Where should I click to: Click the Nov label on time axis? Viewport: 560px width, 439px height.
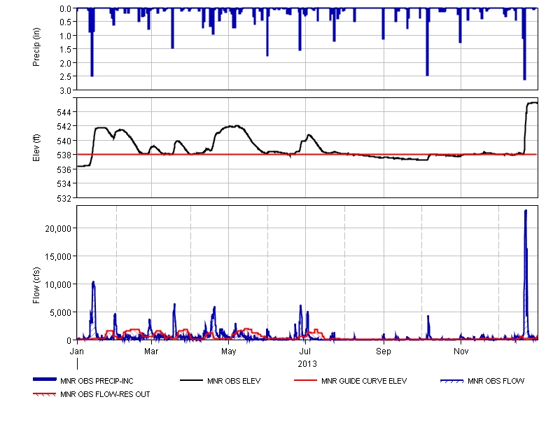click(x=461, y=350)
